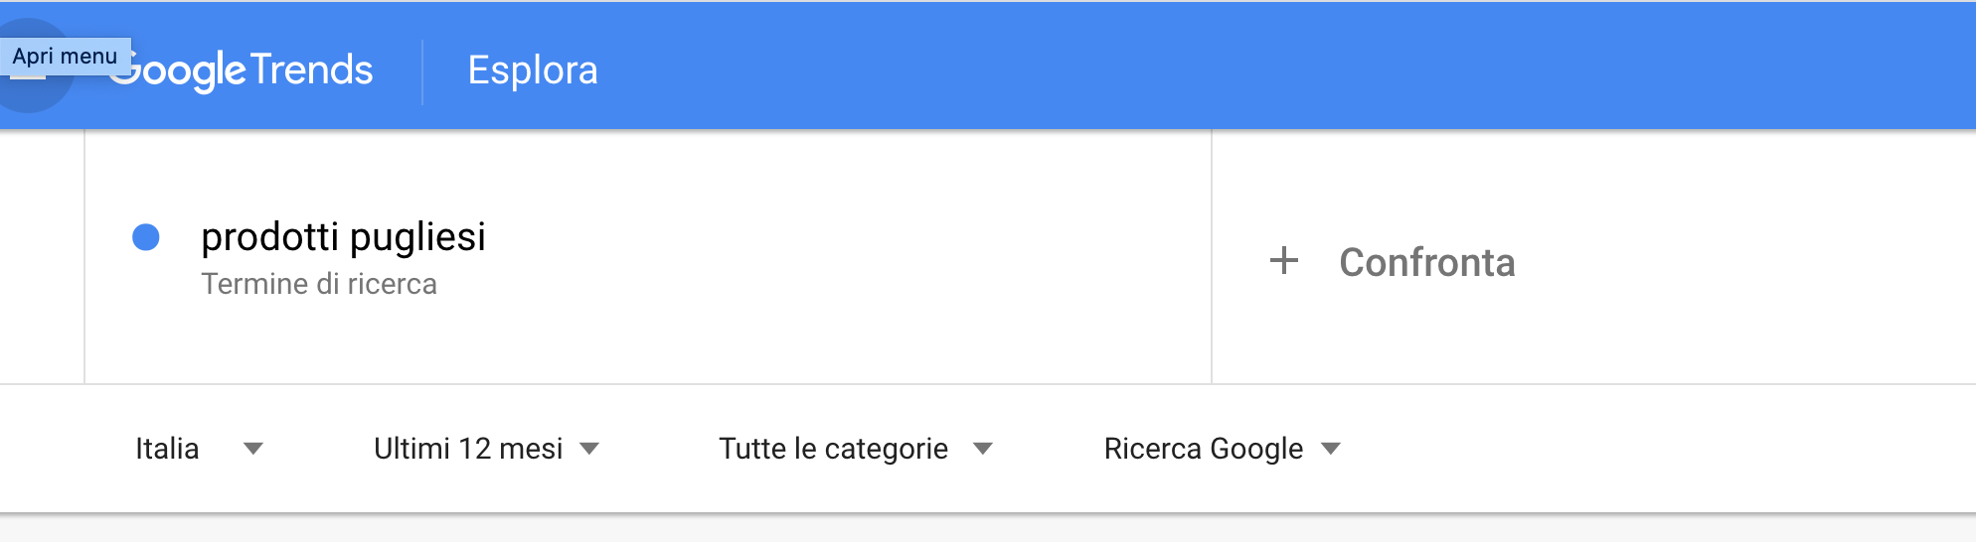Add a comparison via Confronta label

[1427, 263]
